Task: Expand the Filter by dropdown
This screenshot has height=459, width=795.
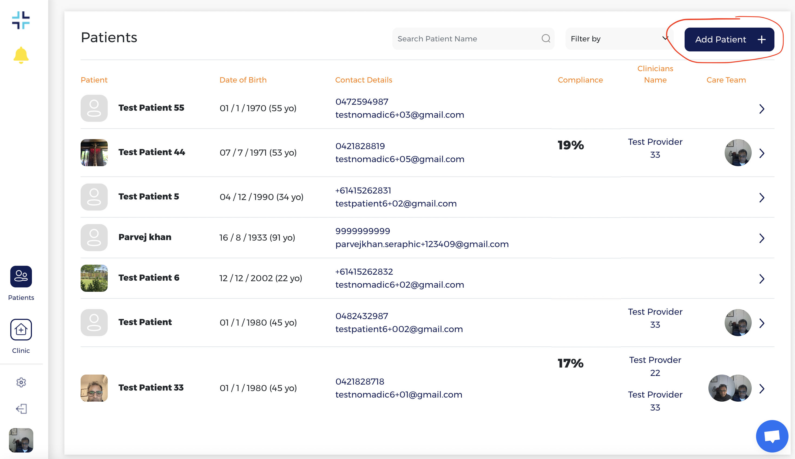Action: coord(619,38)
